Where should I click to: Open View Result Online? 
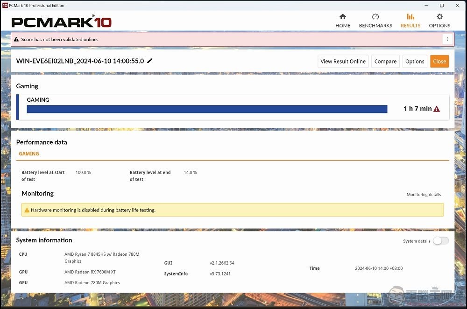click(343, 61)
